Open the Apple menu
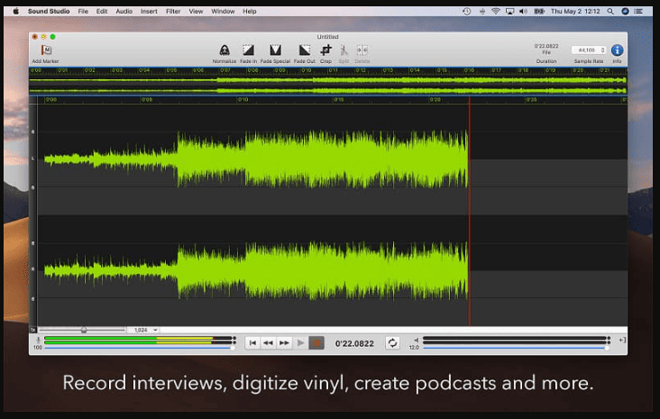 click(15, 12)
